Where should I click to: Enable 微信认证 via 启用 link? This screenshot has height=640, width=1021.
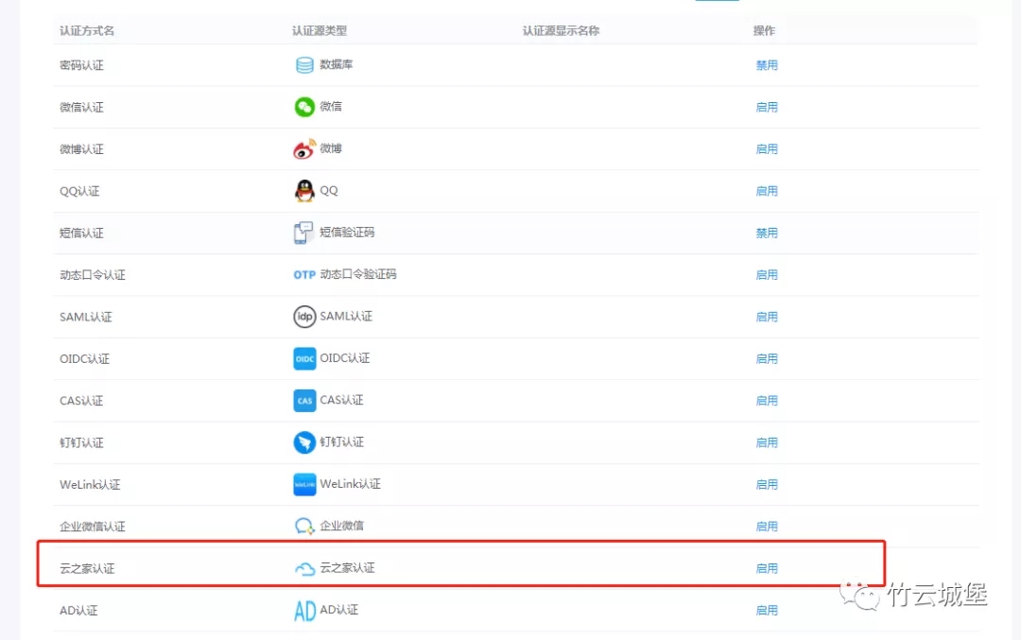coord(767,107)
